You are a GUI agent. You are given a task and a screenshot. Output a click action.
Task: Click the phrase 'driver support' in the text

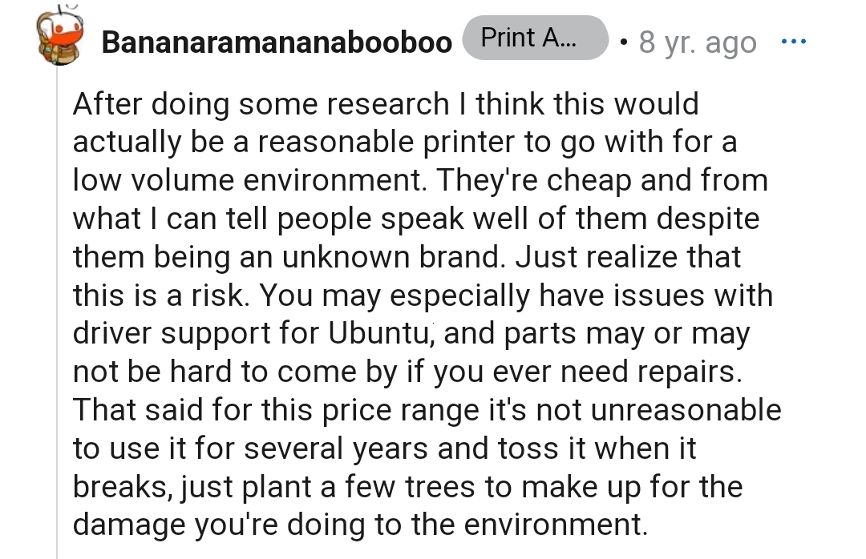pos(172,333)
